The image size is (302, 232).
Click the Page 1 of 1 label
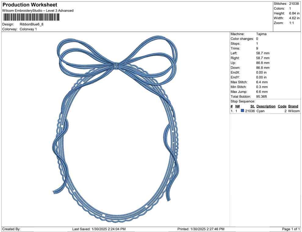[x=289, y=228]
